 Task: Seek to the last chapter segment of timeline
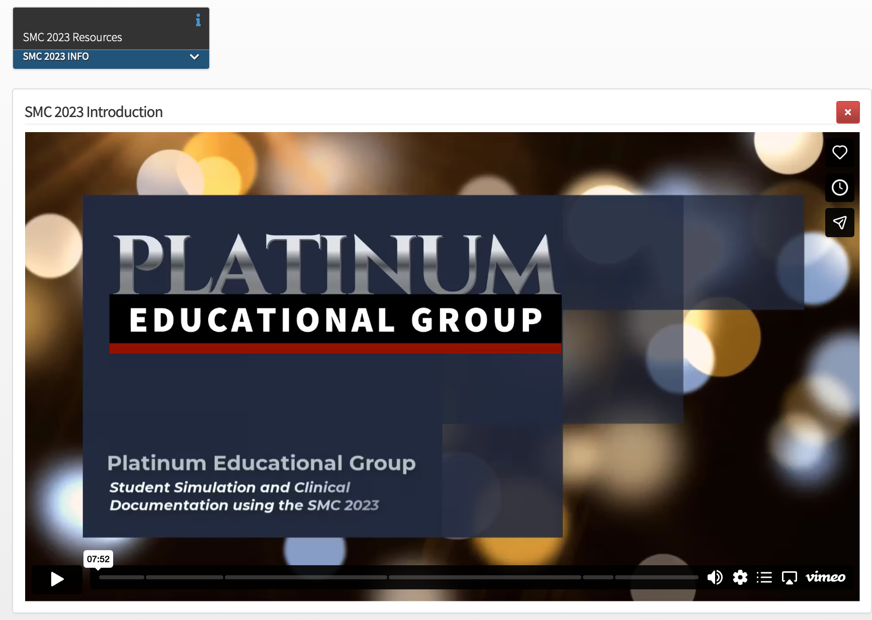pos(657,577)
